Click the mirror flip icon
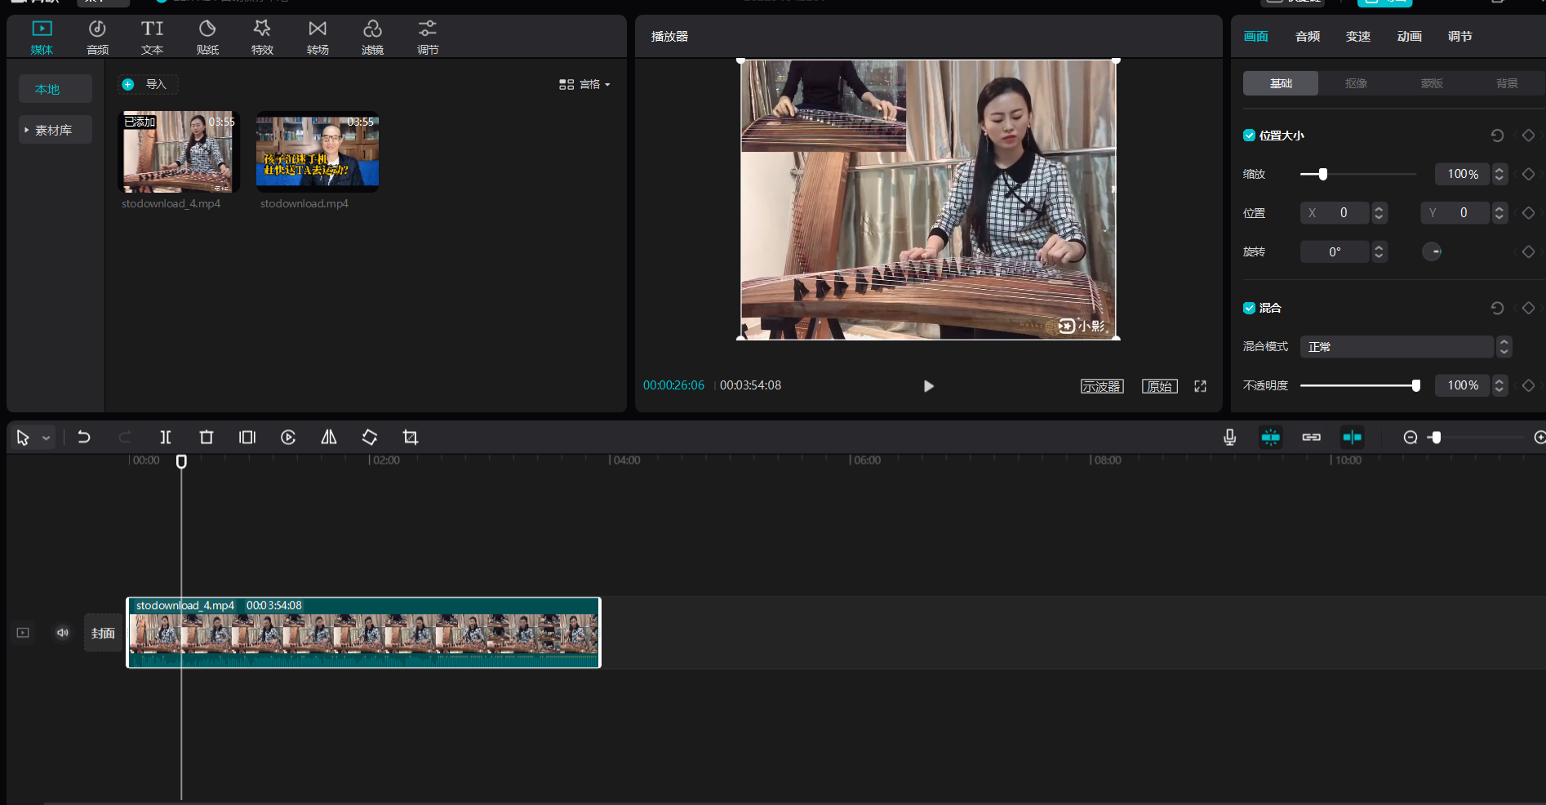 pos(329,438)
